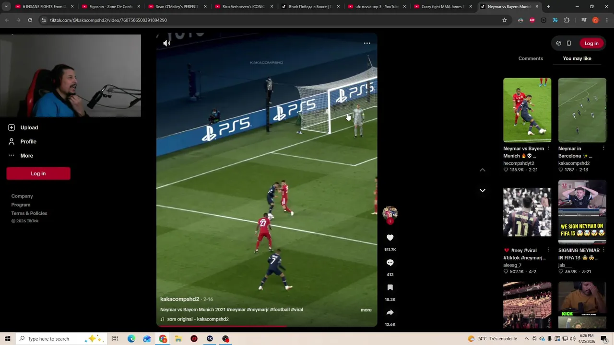Open the kakacompshd2 creator avatar
Viewport: 614px width, 345px height.
click(x=390, y=213)
